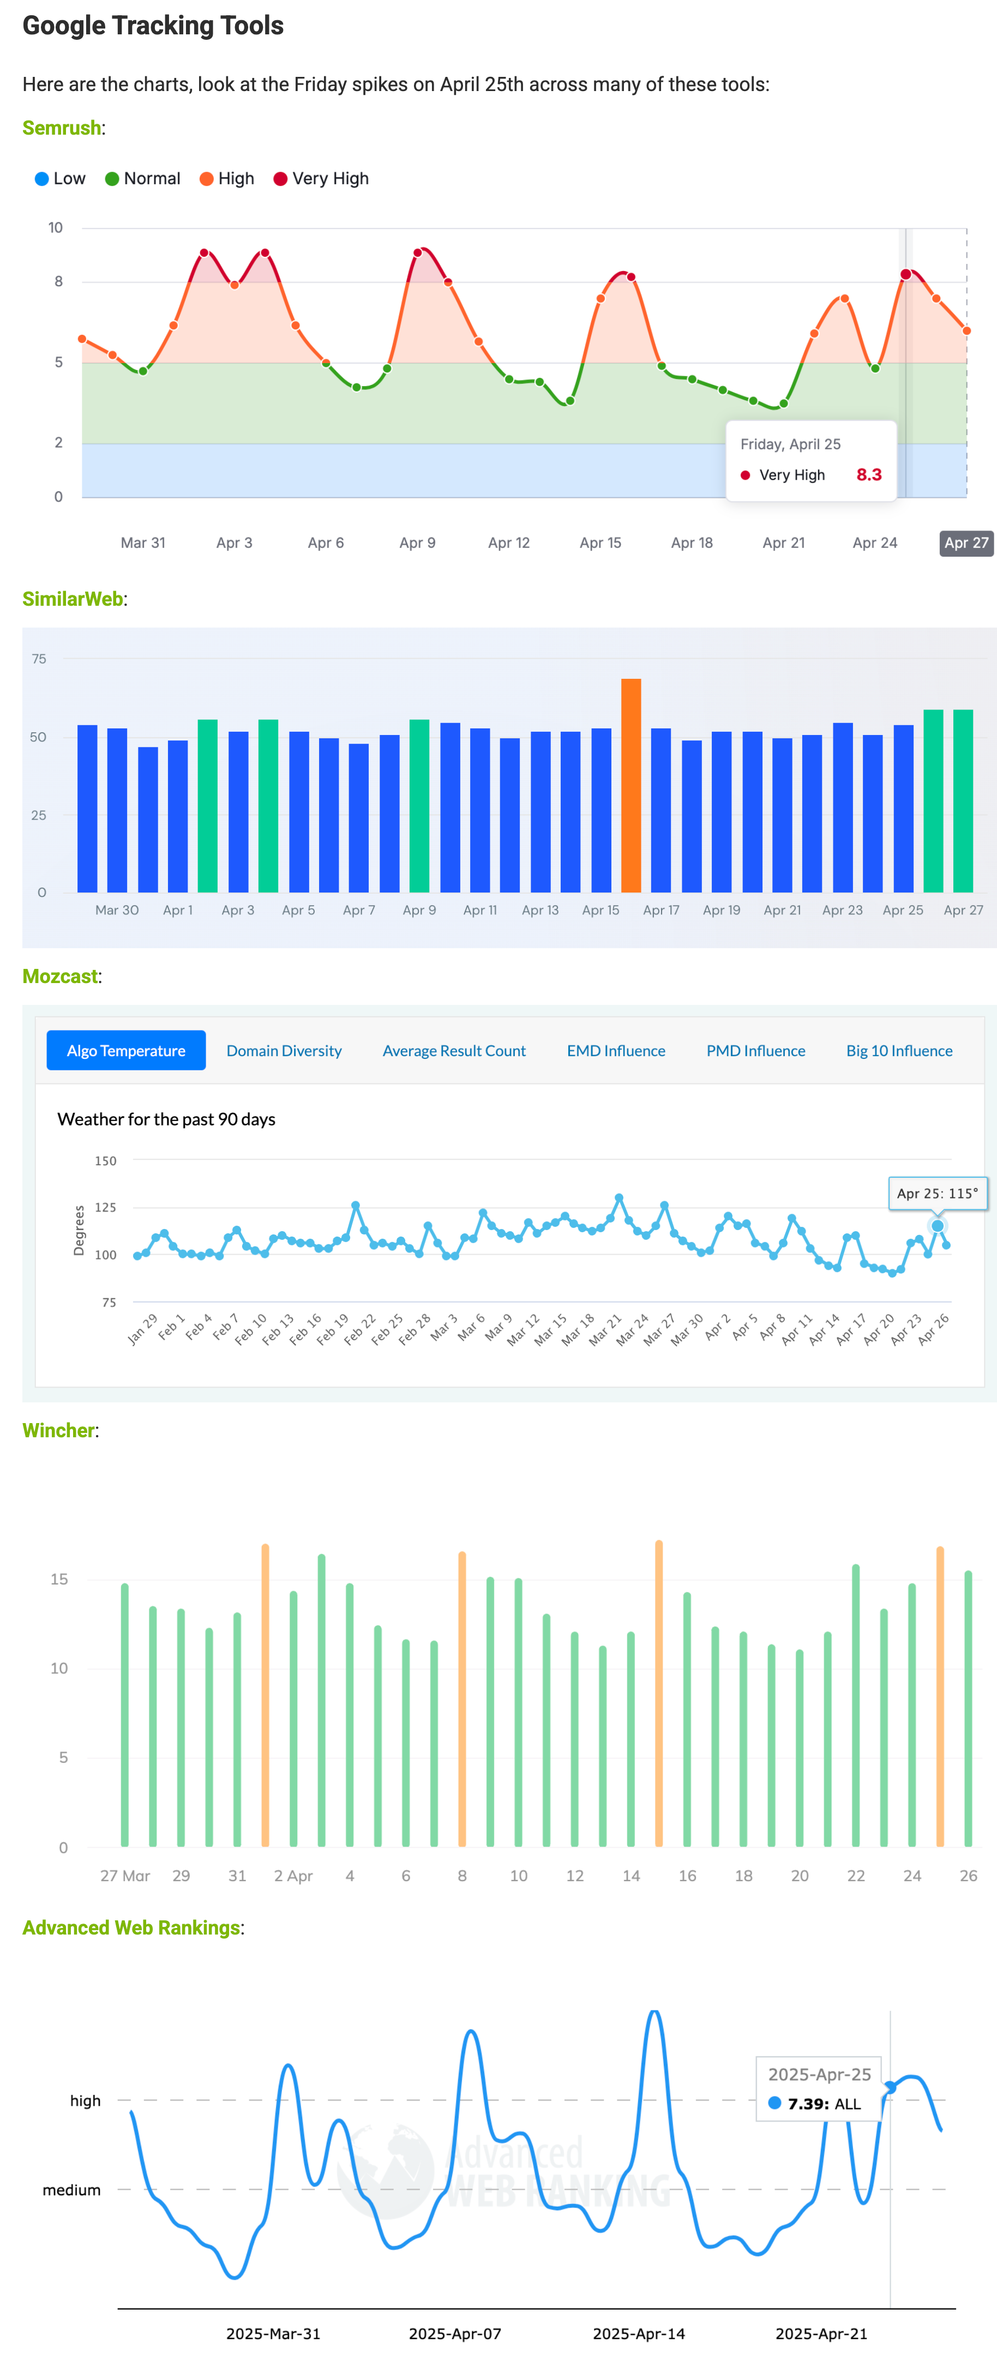Image resolution: width=997 pixels, height=2362 pixels.
Task: Click the 'Apr 27' SimilarWeb axis label
Action: pyautogui.click(x=963, y=911)
